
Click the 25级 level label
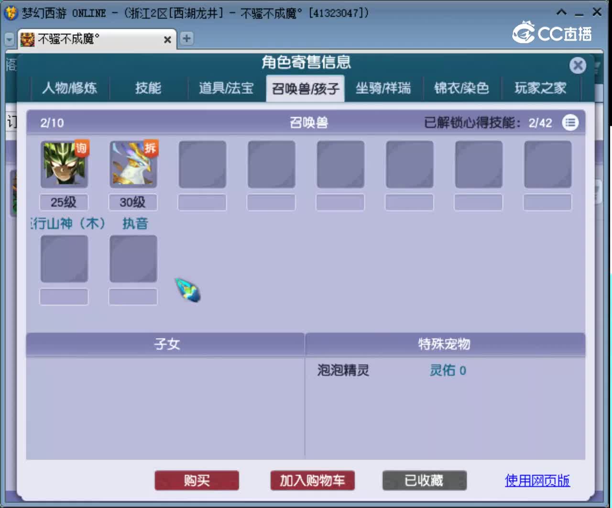tap(64, 202)
